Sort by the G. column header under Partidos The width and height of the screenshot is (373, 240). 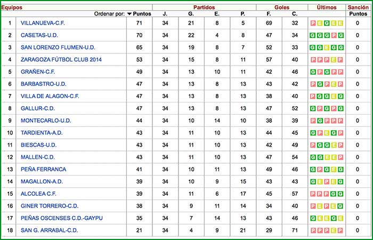point(191,14)
